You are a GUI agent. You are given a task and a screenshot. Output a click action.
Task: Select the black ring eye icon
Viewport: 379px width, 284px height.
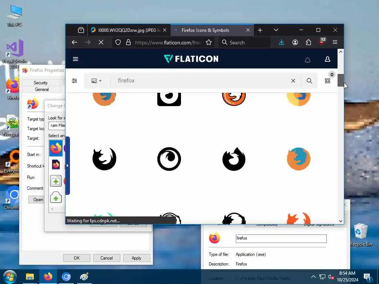tap(169, 159)
